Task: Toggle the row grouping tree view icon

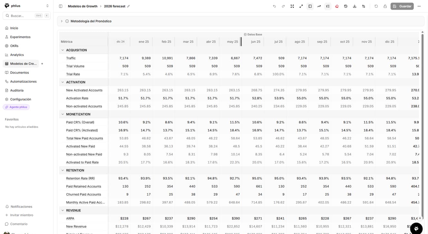Action: point(328,6)
